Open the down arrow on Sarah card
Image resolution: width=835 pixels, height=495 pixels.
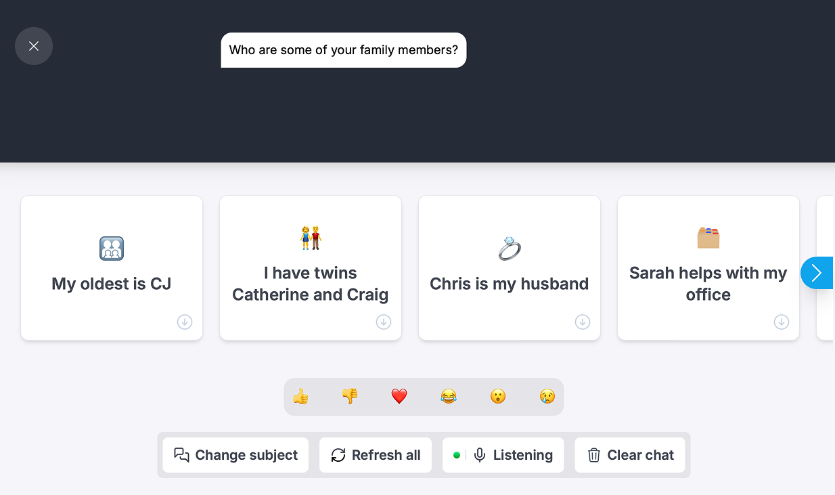782,322
